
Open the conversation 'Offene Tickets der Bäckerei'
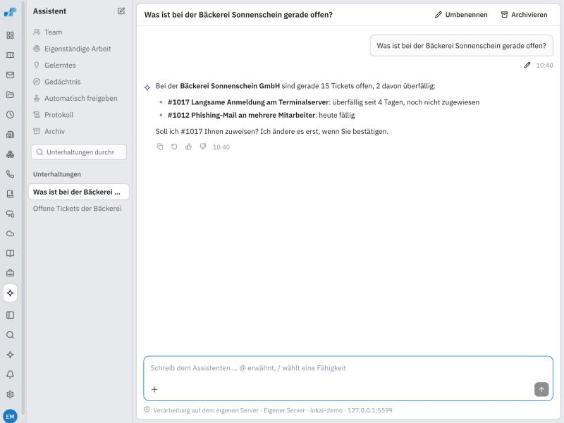[79, 208]
